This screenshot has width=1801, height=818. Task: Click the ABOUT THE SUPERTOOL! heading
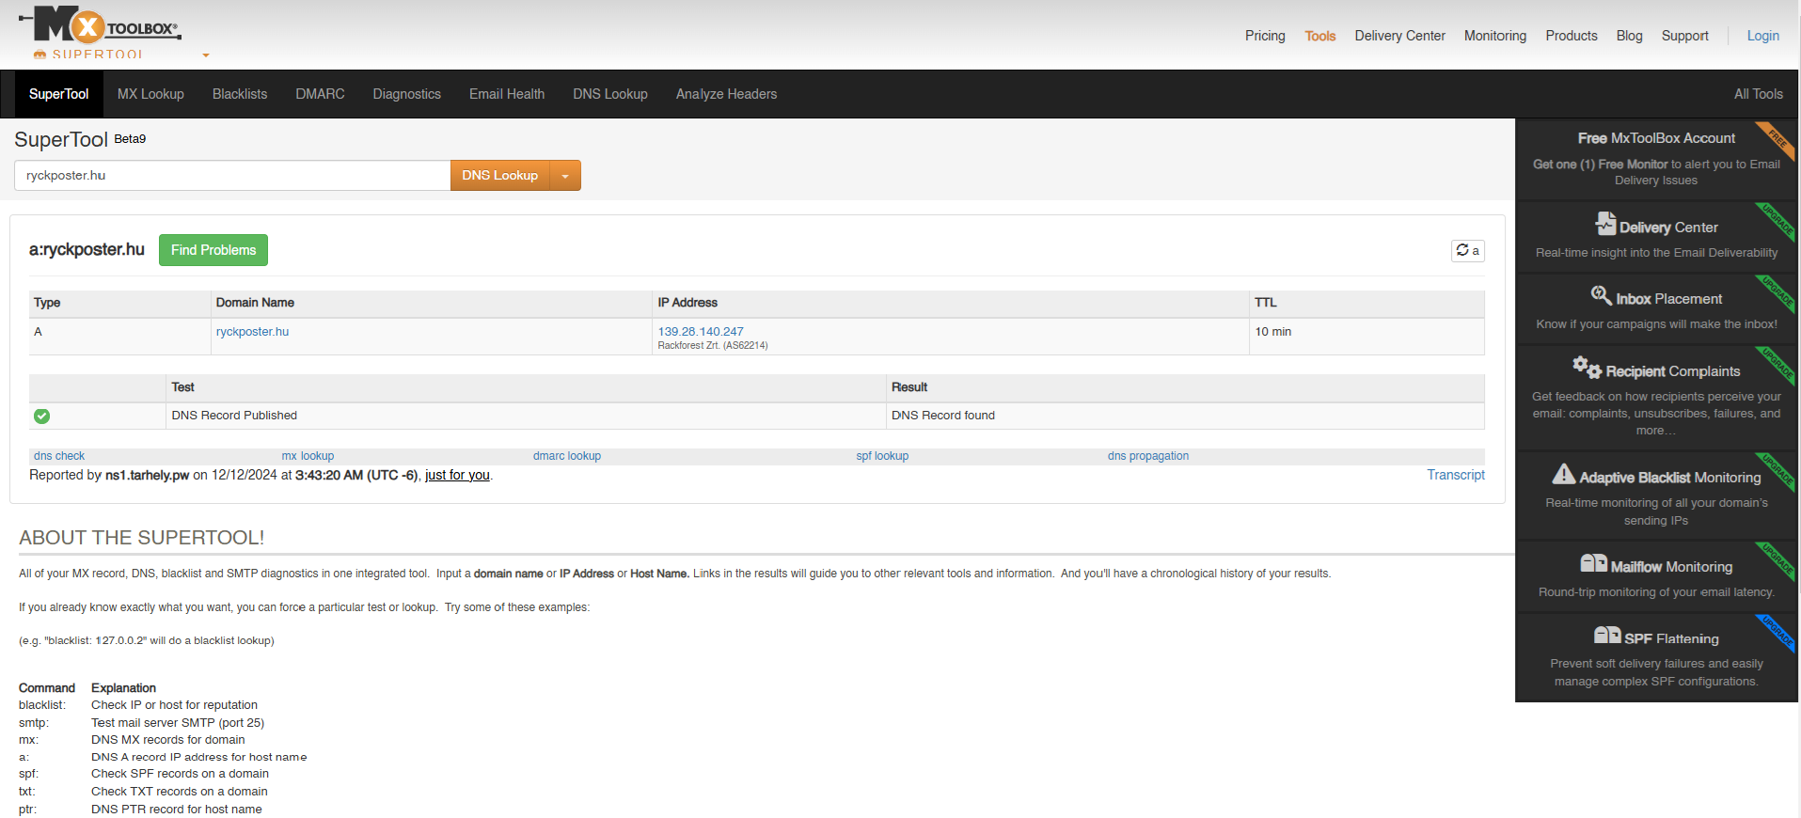click(x=142, y=538)
